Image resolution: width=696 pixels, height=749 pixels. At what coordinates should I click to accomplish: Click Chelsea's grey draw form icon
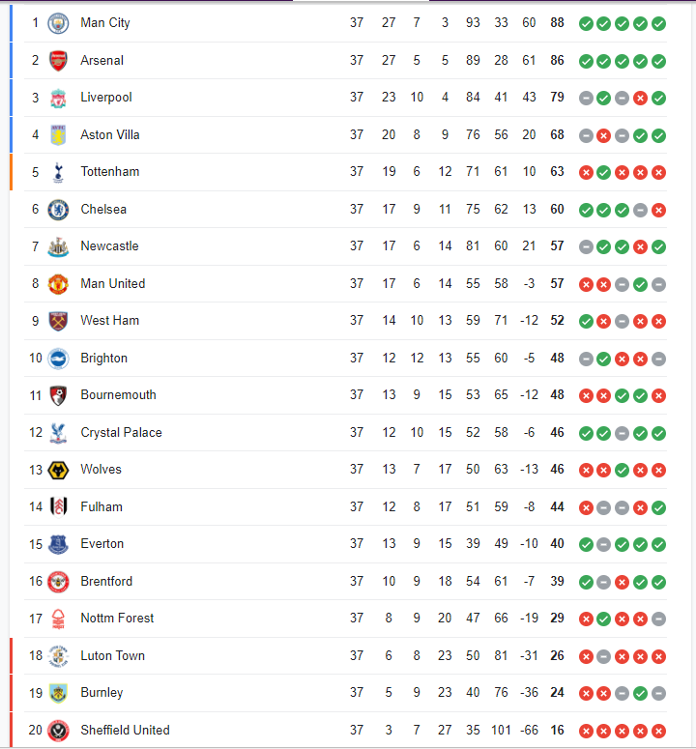click(640, 210)
